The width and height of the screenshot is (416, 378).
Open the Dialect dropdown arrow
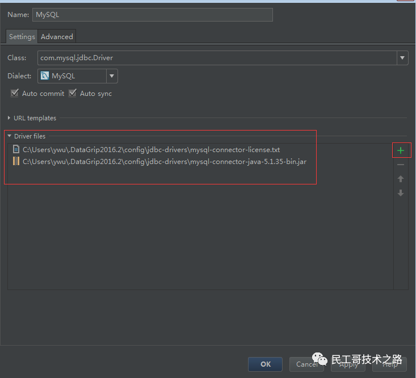click(x=112, y=76)
